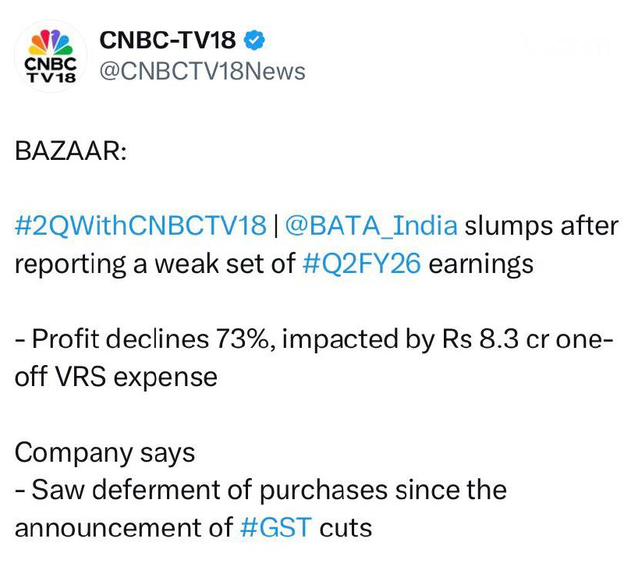Click the "Company says" line
Image resolution: width=624 pixels, height=567 pixels.
[x=105, y=452]
